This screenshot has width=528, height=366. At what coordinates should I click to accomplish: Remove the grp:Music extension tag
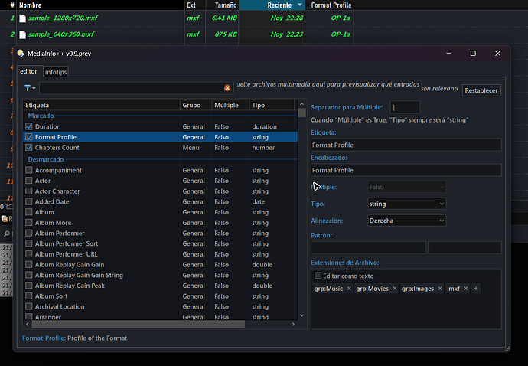point(349,289)
